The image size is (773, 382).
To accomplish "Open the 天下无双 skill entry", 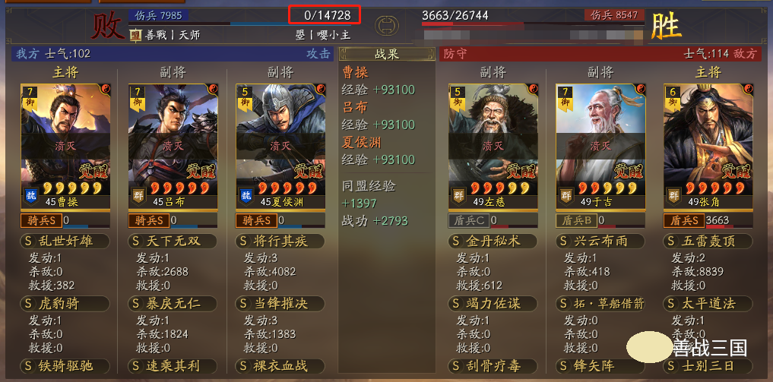I will pyautogui.click(x=172, y=242).
